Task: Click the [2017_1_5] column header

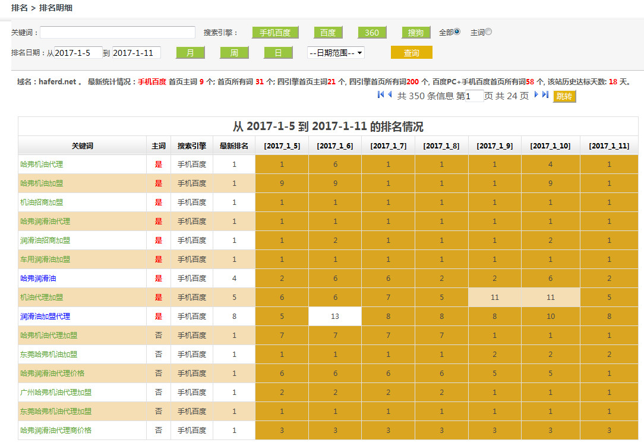Action: tap(282, 145)
